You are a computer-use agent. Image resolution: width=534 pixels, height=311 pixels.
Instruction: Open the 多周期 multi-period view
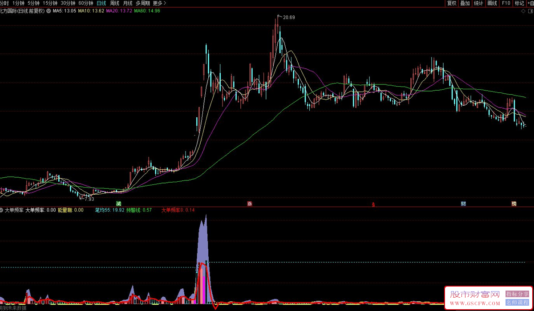coord(143,3)
